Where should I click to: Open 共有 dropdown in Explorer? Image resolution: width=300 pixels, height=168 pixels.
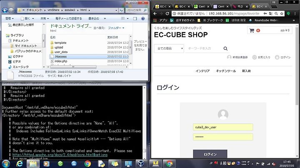[45, 19]
